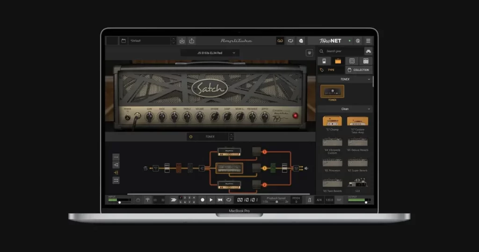Select the '57 Champ amp

point(332,121)
